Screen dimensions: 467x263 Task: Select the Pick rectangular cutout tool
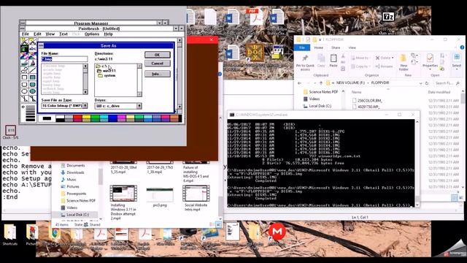coord(32,41)
